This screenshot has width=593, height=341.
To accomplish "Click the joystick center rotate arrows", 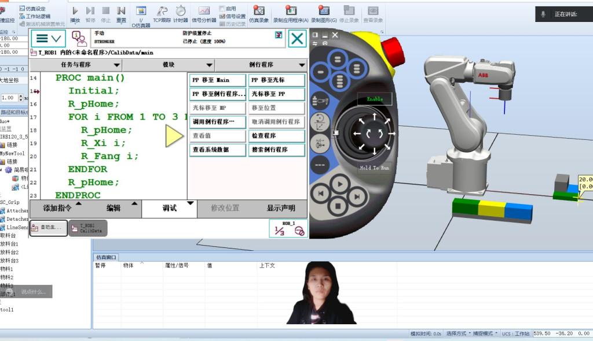I will tap(375, 134).
